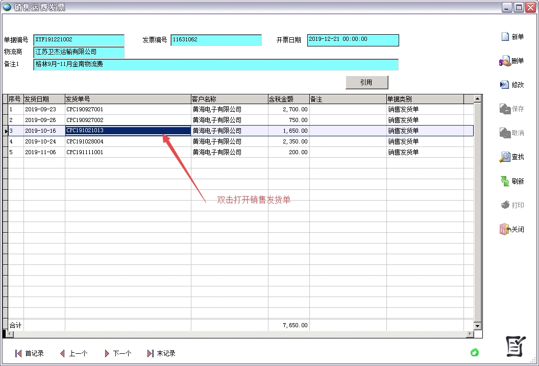Click the 关闭 close icon in sidebar
The width and height of the screenshot is (539, 366).
(513, 229)
